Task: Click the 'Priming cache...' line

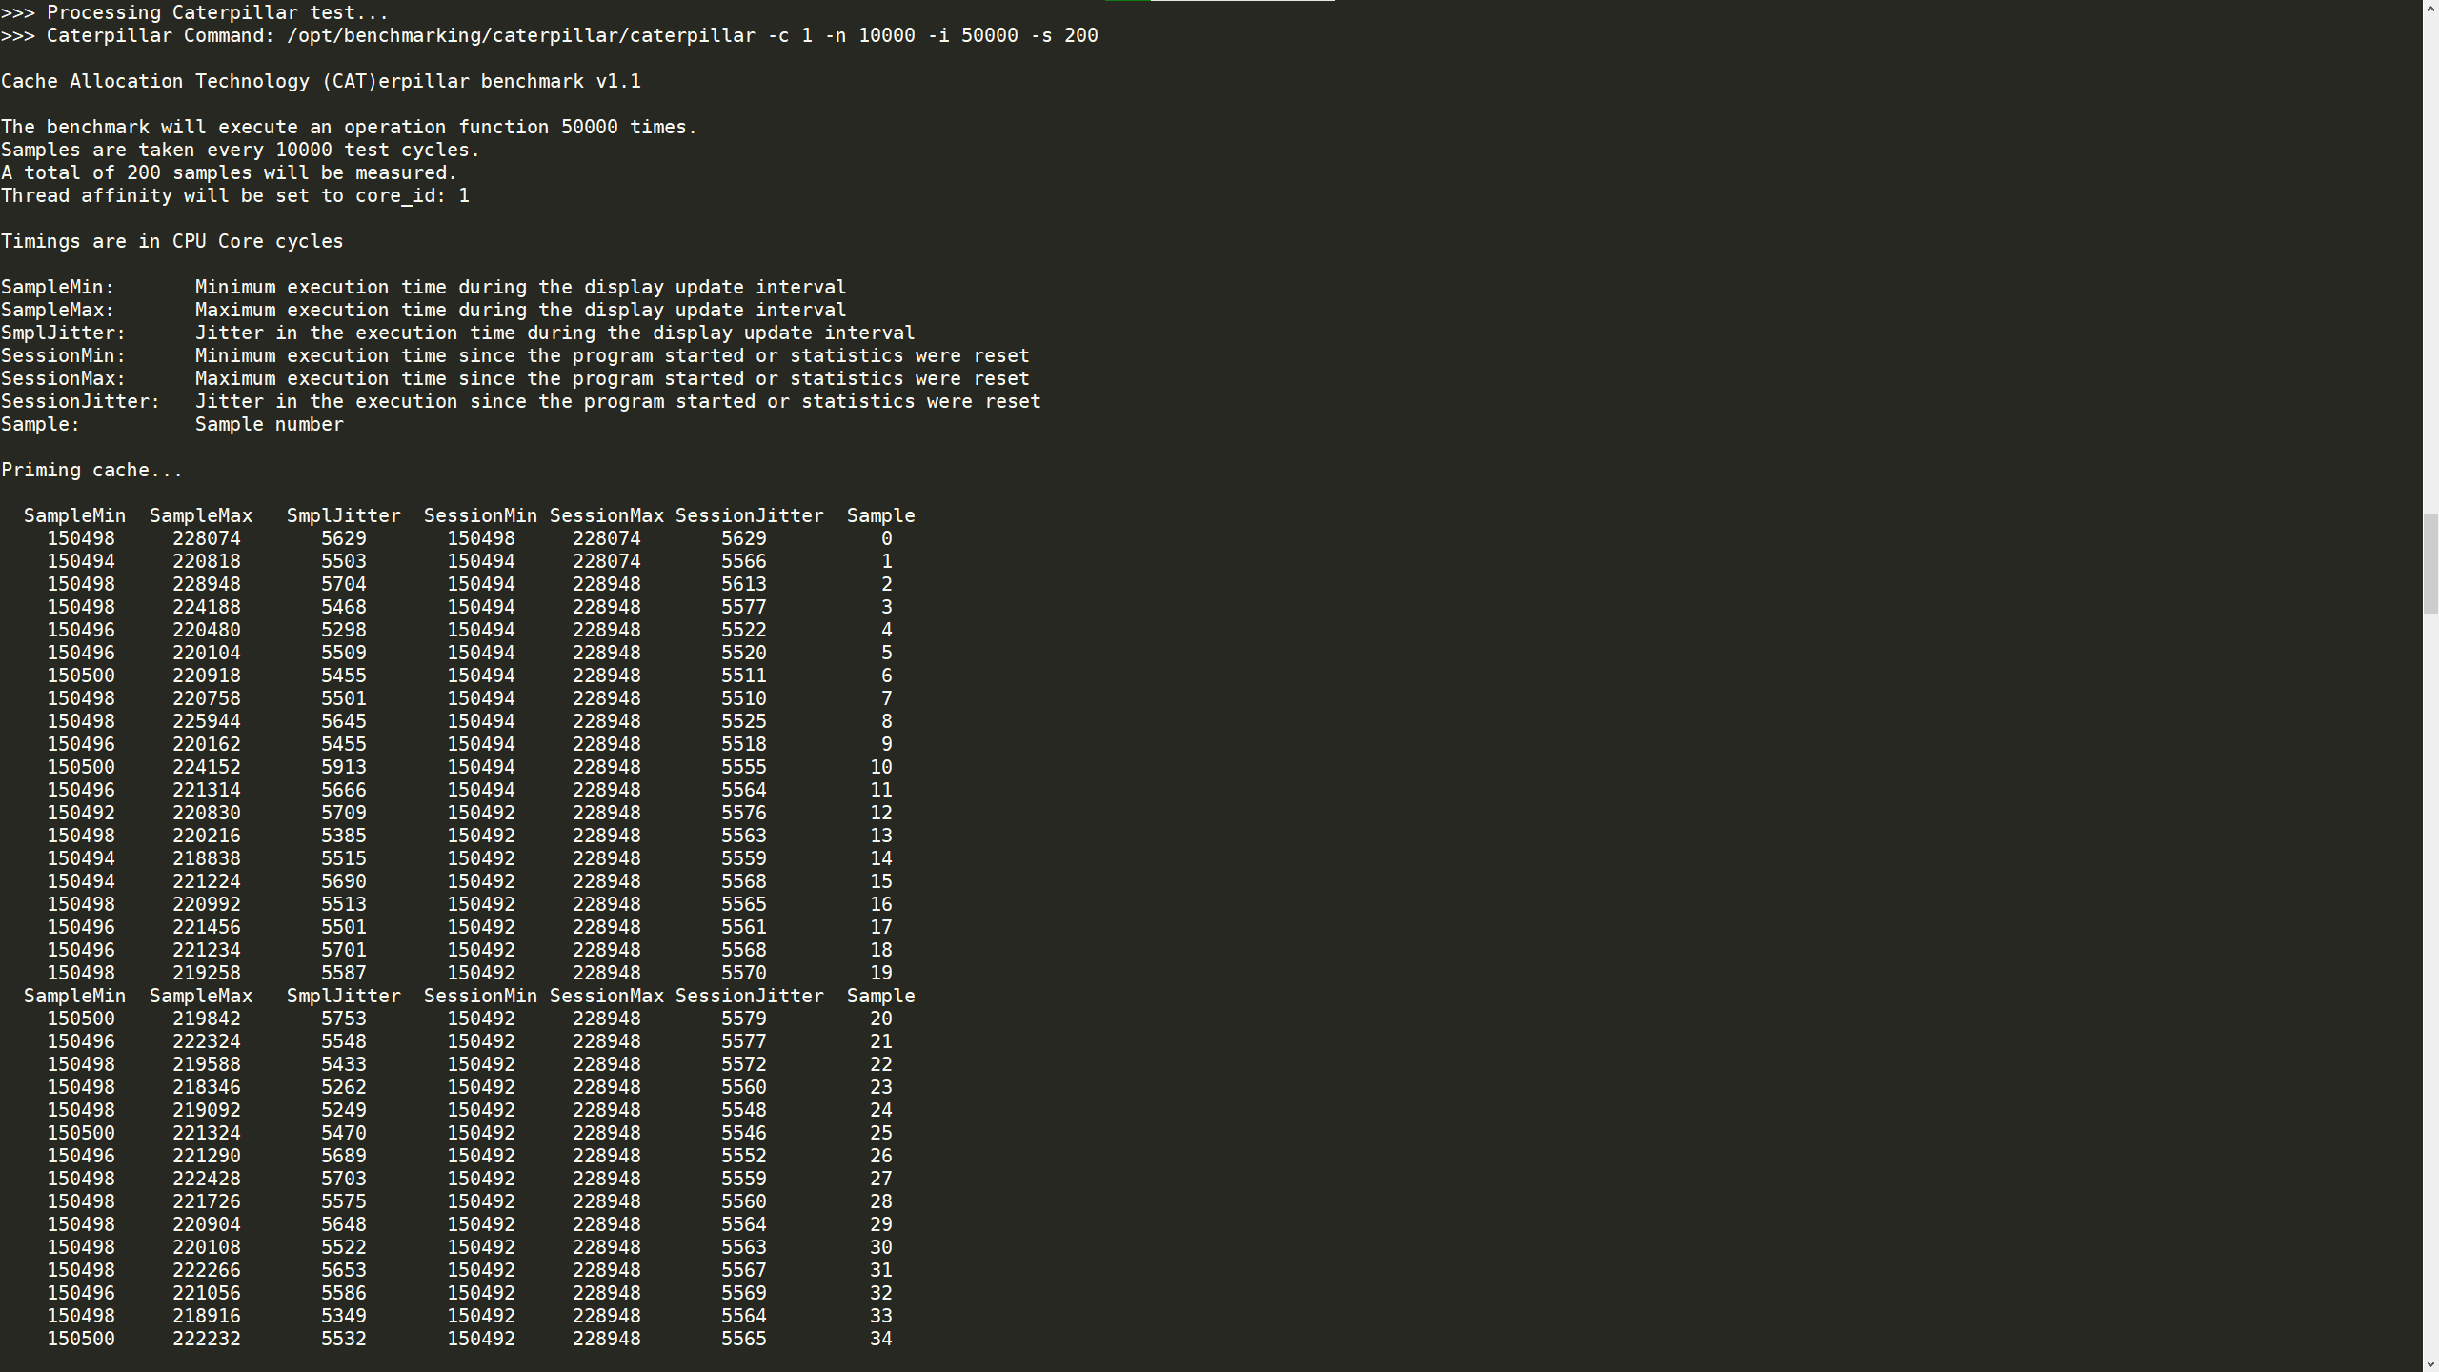Action: (x=91, y=470)
